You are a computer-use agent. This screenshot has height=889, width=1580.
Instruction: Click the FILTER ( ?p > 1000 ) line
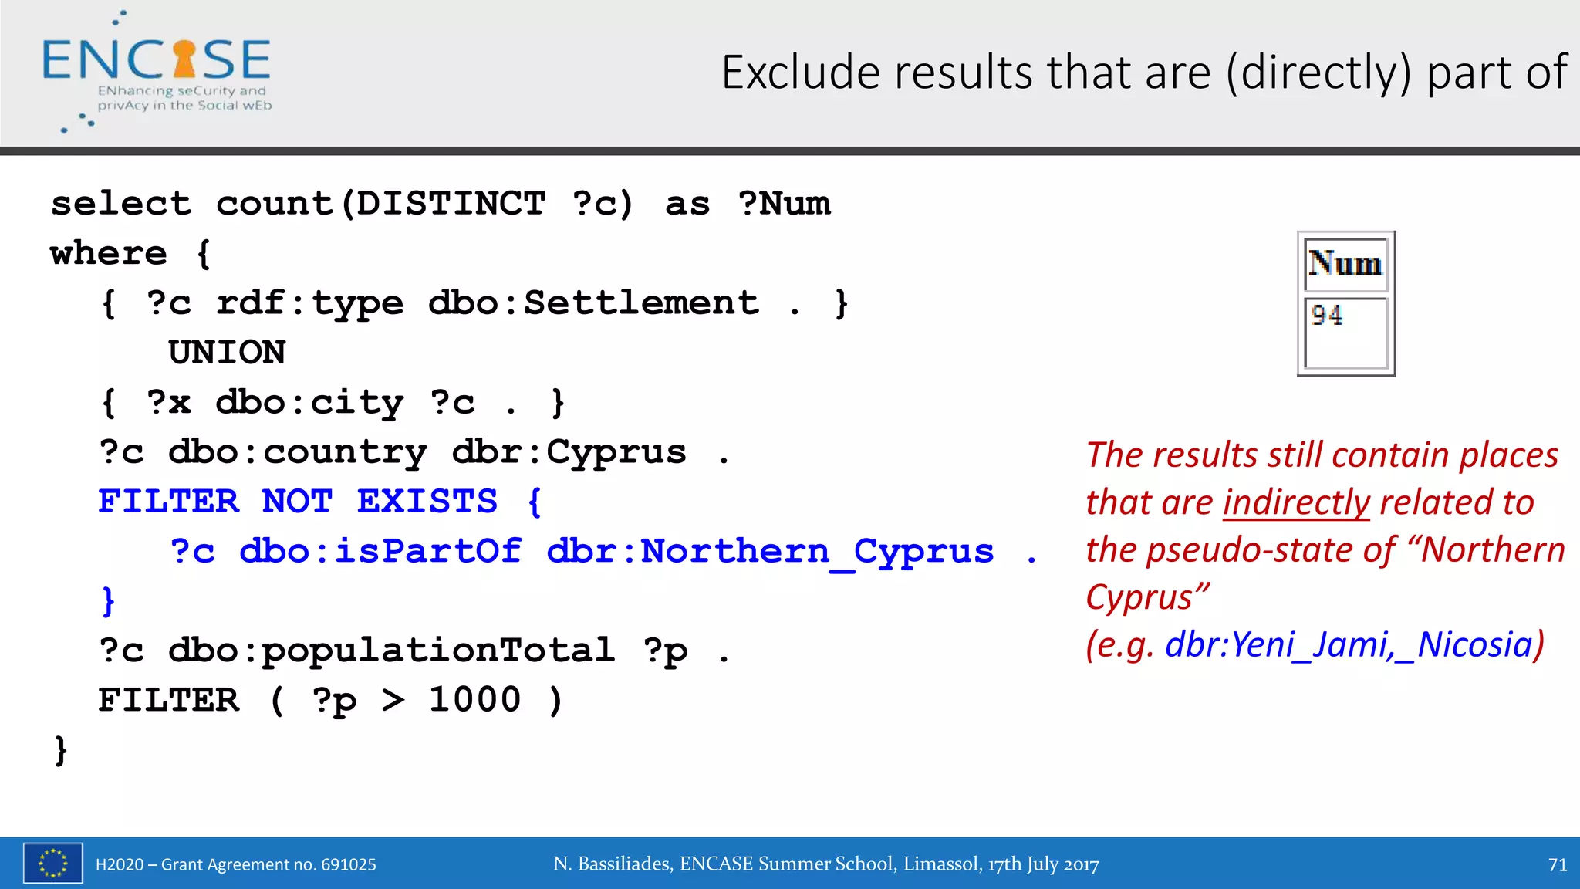(330, 700)
